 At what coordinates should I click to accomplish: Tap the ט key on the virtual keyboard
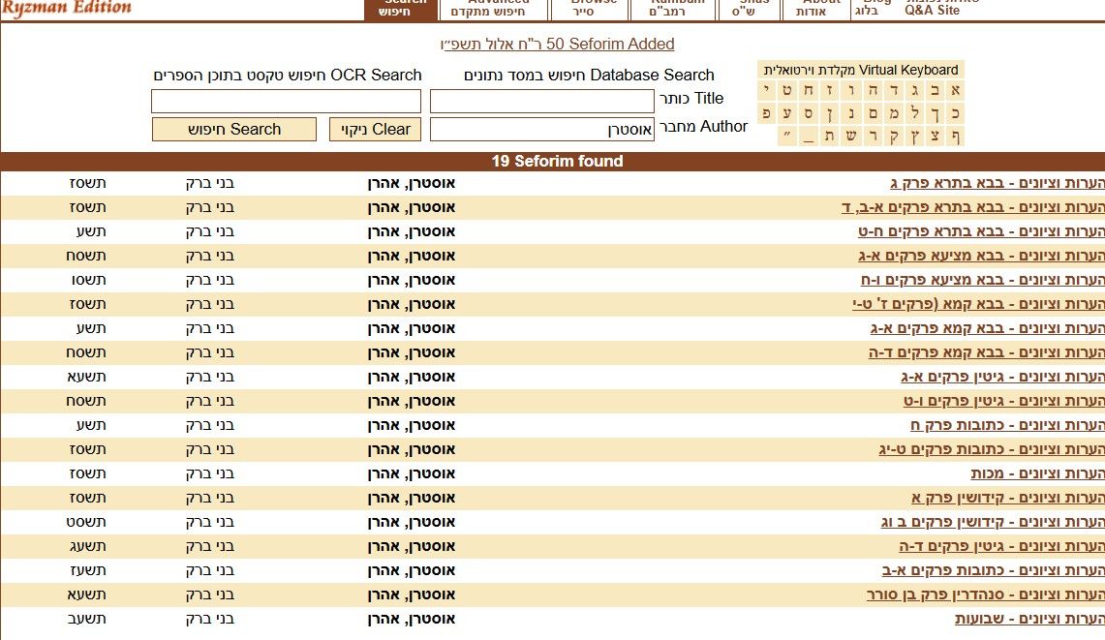(787, 90)
